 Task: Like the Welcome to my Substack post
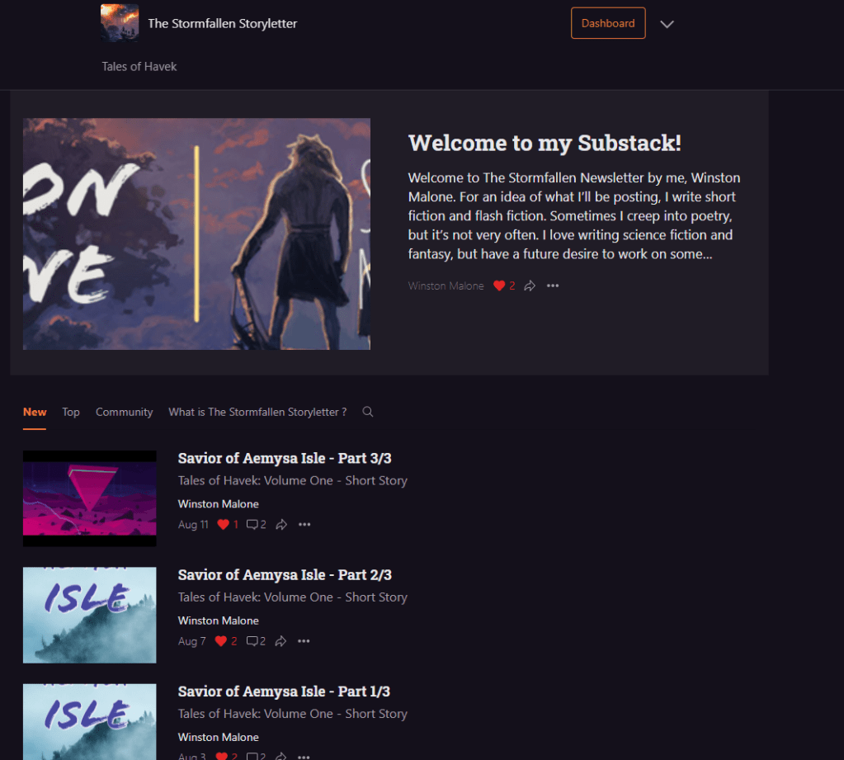[x=499, y=286]
